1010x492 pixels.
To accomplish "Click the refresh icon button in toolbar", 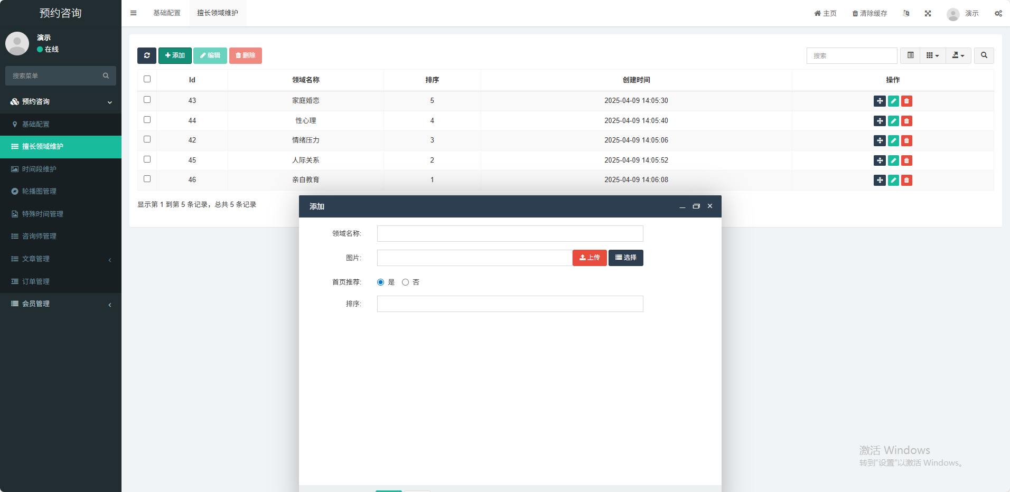I will click(x=147, y=55).
